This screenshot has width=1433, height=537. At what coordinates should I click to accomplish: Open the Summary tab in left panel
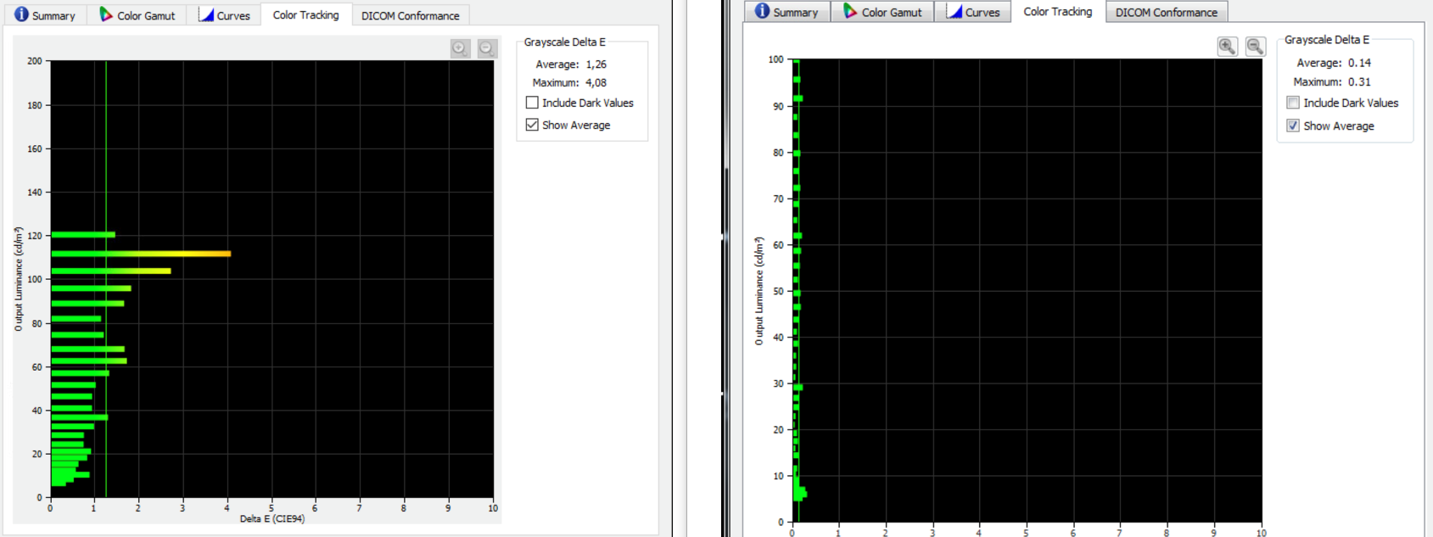(45, 15)
